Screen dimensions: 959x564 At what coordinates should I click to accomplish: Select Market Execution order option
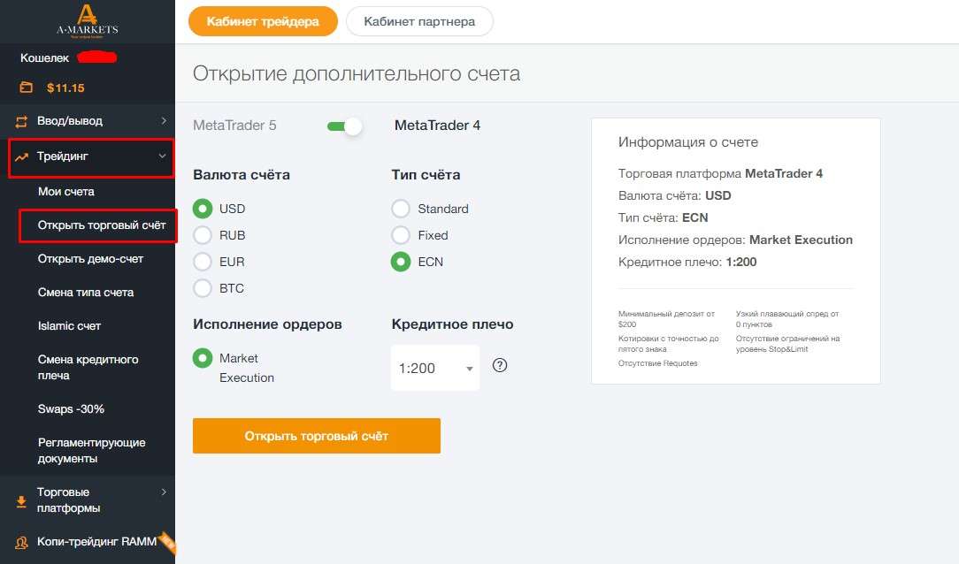(203, 358)
